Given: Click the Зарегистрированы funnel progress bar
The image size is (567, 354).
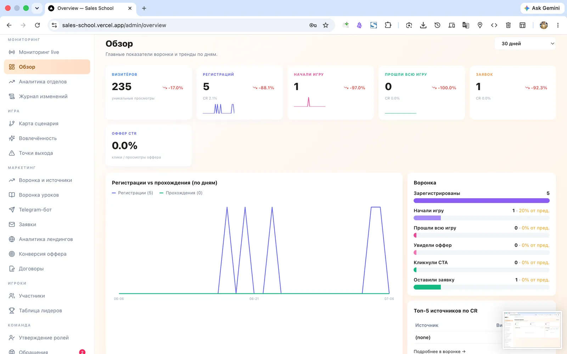Looking at the screenshot, I should (x=482, y=201).
